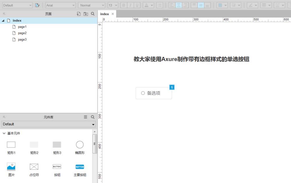Viewport: 291px width, 183px height.
Task: Search the widget library
Action: click(93, 117)
